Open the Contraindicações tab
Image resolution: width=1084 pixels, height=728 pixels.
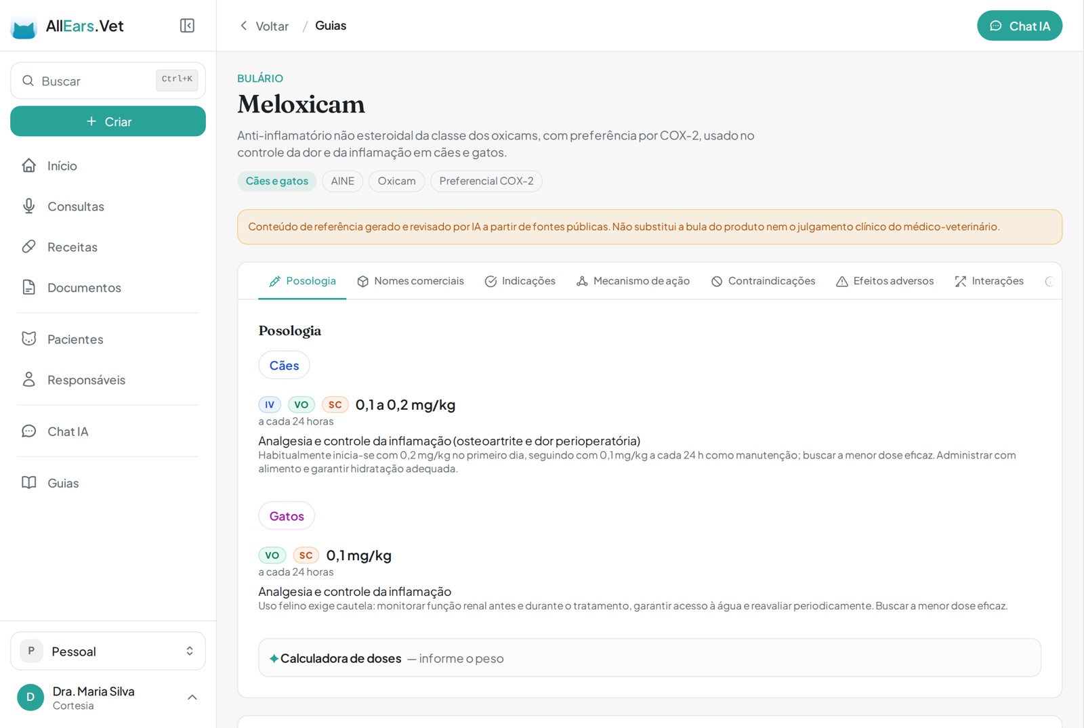[x=763, y=281]
